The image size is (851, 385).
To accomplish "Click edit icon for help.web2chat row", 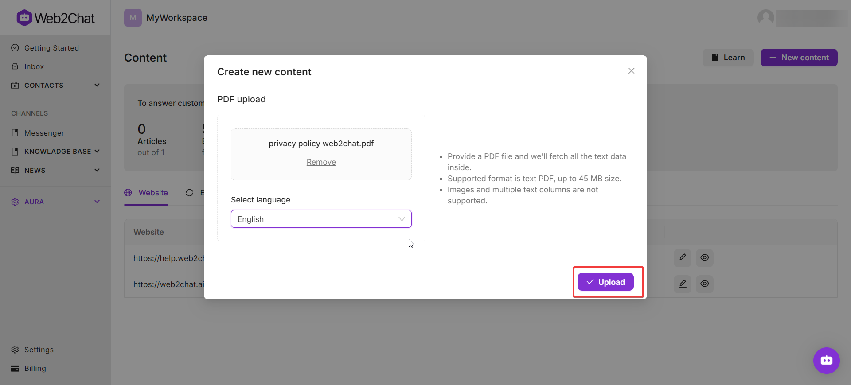I will point(683,257).
